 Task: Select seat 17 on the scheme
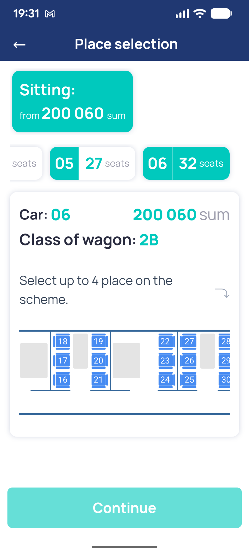[63, 360]
